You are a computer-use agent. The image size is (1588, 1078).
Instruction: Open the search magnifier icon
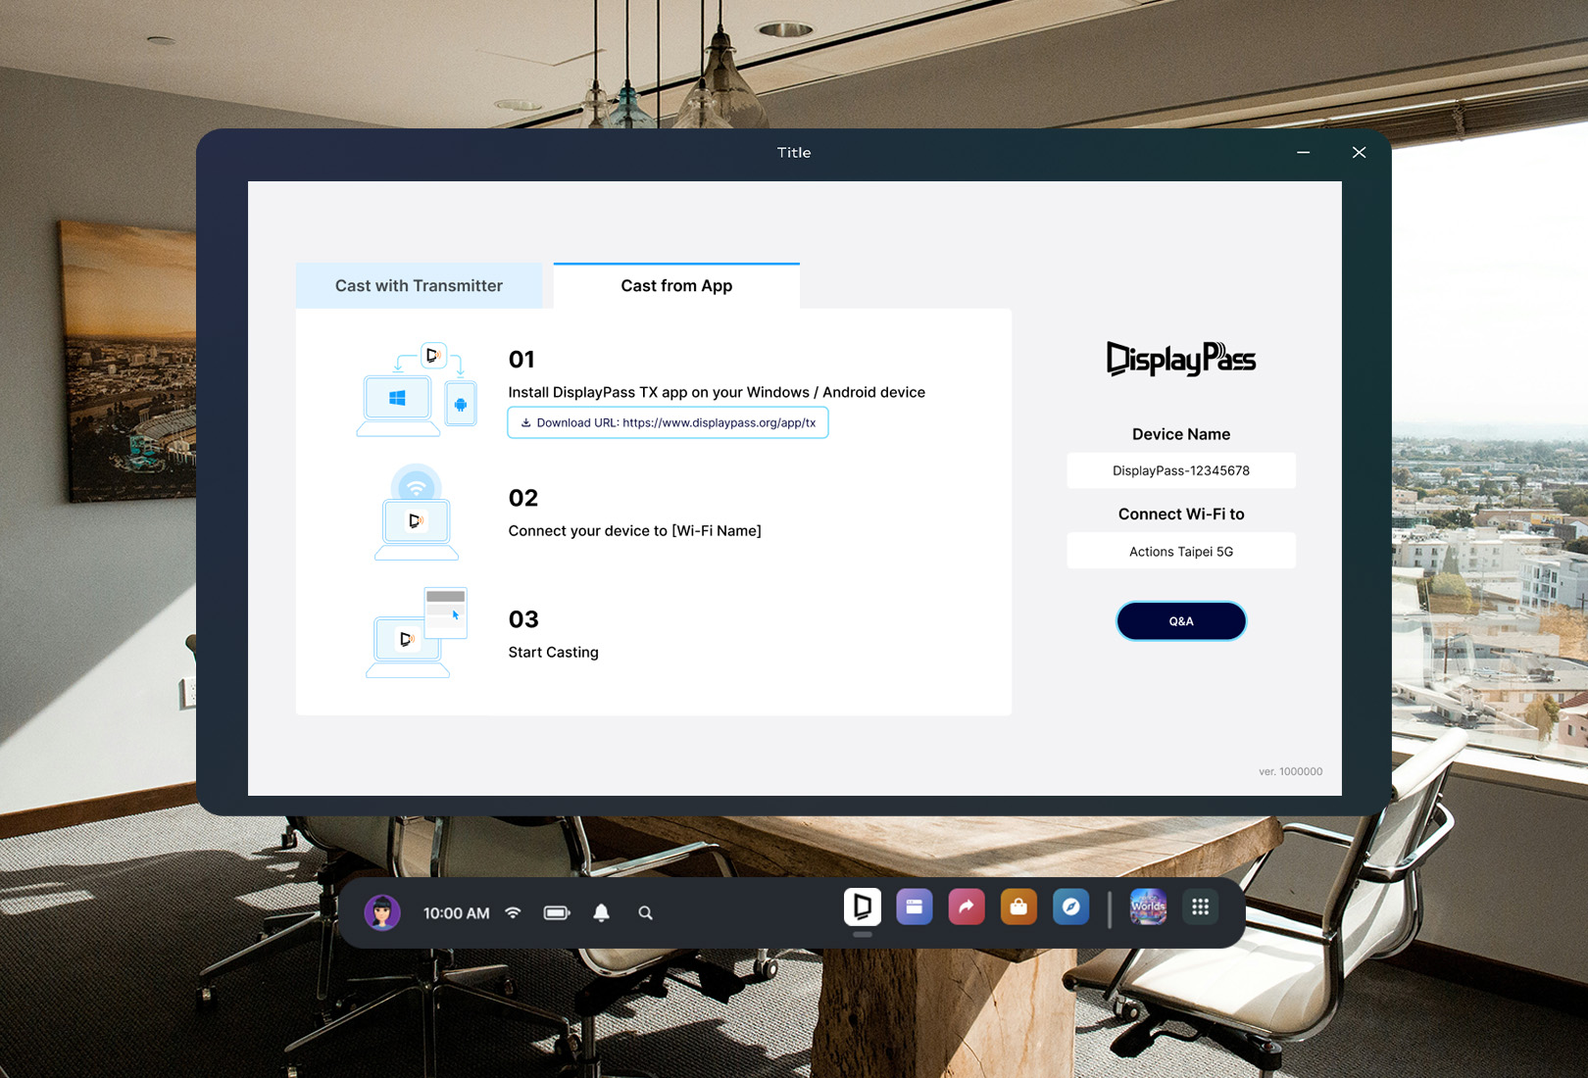645,912
